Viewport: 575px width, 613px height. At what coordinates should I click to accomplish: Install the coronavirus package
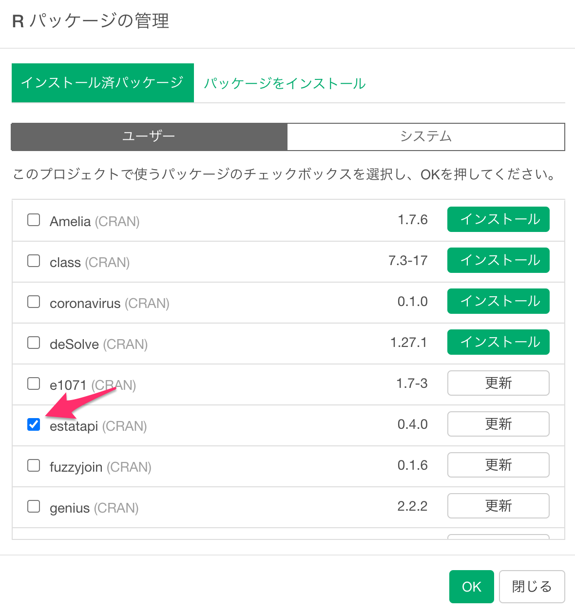(498, 301)
